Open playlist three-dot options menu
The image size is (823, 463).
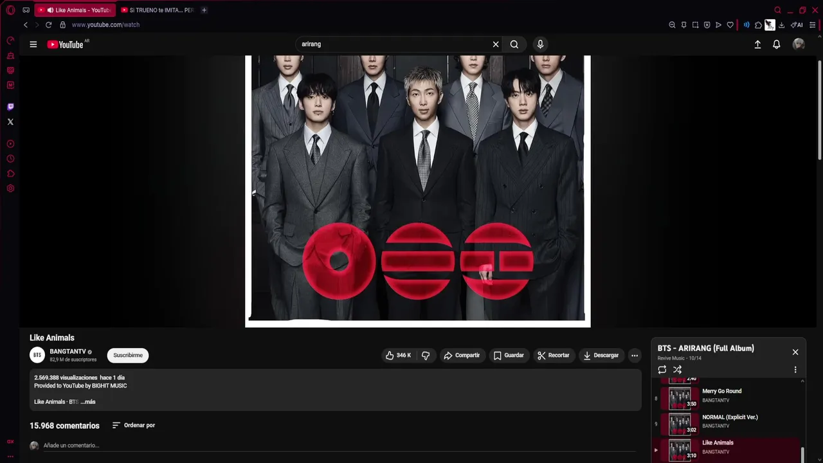[x=795, y=370]
